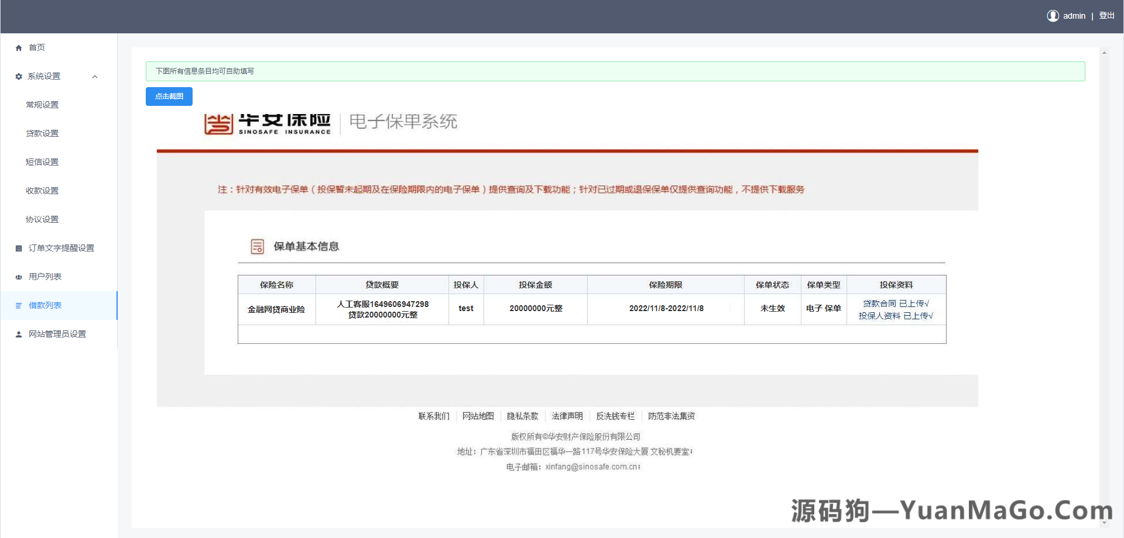Click the 系统设置 gear icon

(18, 76)
